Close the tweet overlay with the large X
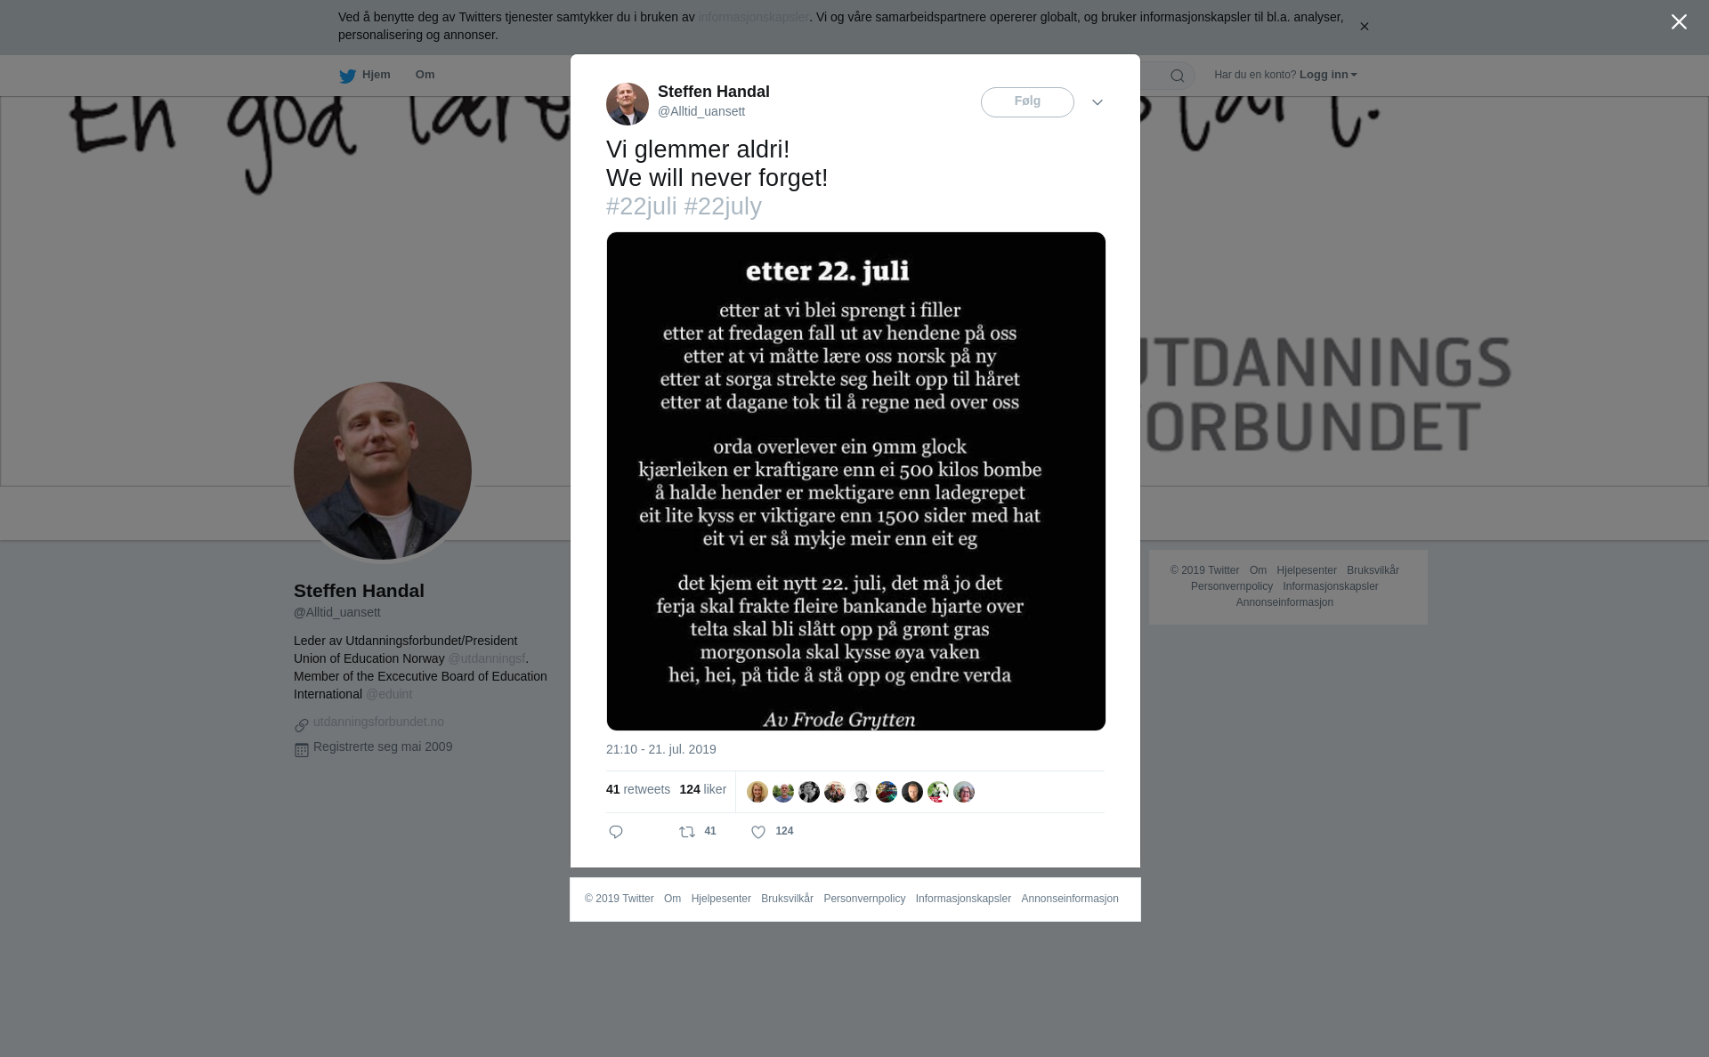The image size is (1709, 1057). point(1679,22)
